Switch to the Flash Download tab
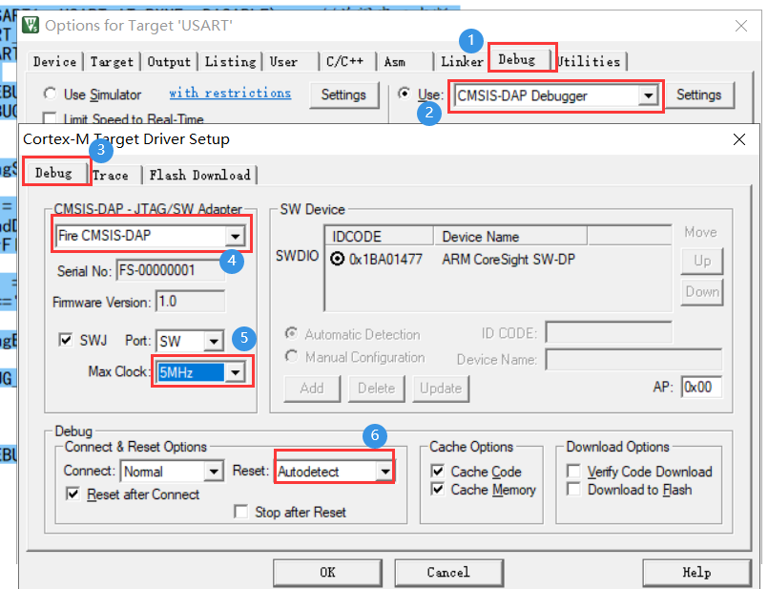Viewport: 768px width, 589px height. click(x=199, y=175)
